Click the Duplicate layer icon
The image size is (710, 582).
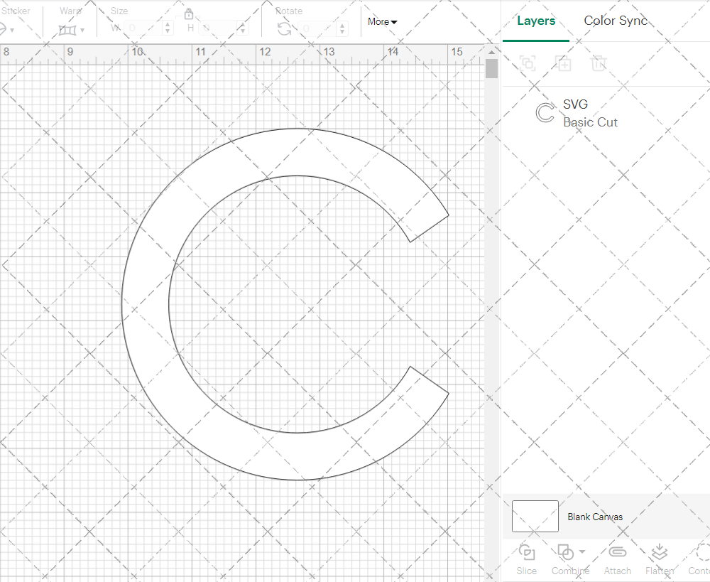pos(564,63)
